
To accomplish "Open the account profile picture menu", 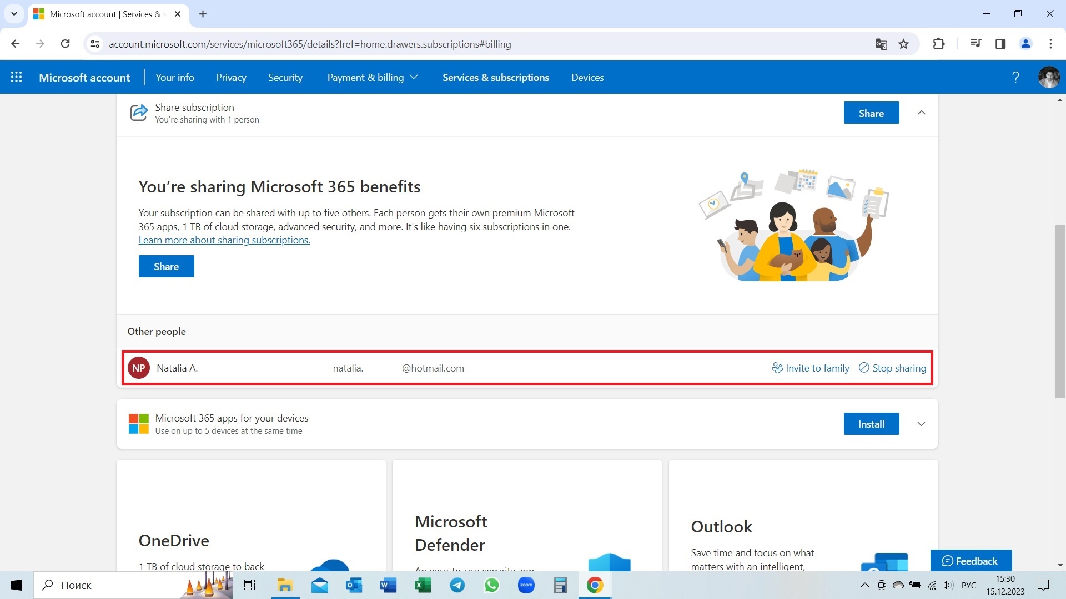I will point(1049,77).
